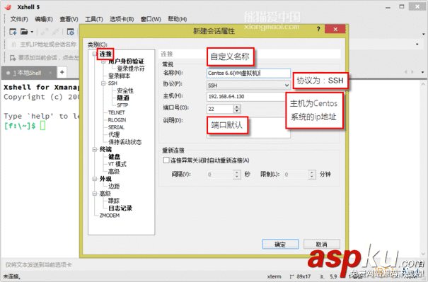
Task: Close the 本地Shell tab with its x
Action: coord(50,73)
